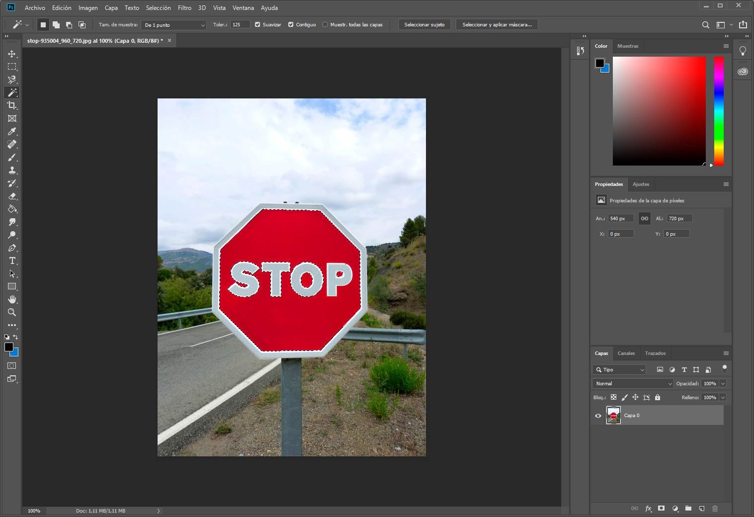The width and height of the screenshot is (754, 517).
Task: Select the Rectangular Marquee tool
Action: (12, 67)
